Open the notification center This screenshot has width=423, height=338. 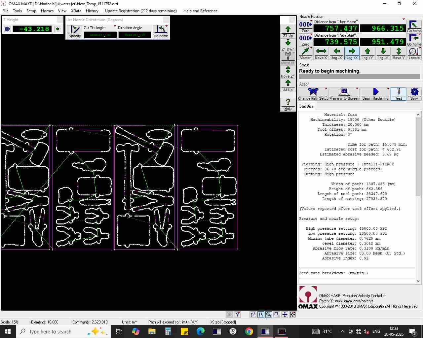coord(413,331)
